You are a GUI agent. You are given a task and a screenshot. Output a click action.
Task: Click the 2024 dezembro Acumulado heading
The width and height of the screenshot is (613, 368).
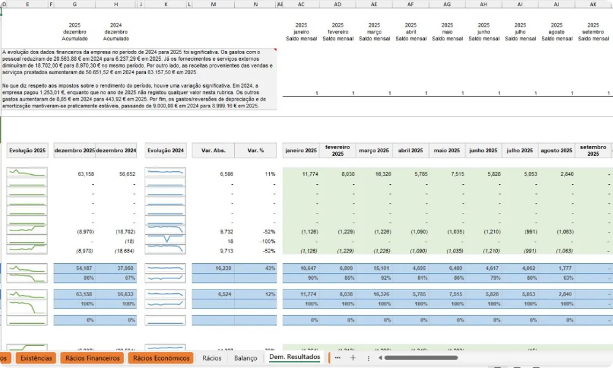[116, 32]
